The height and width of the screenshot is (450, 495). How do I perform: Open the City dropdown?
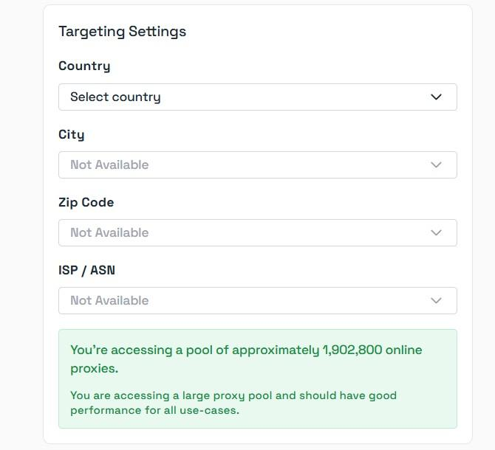[x=257, y=165]
